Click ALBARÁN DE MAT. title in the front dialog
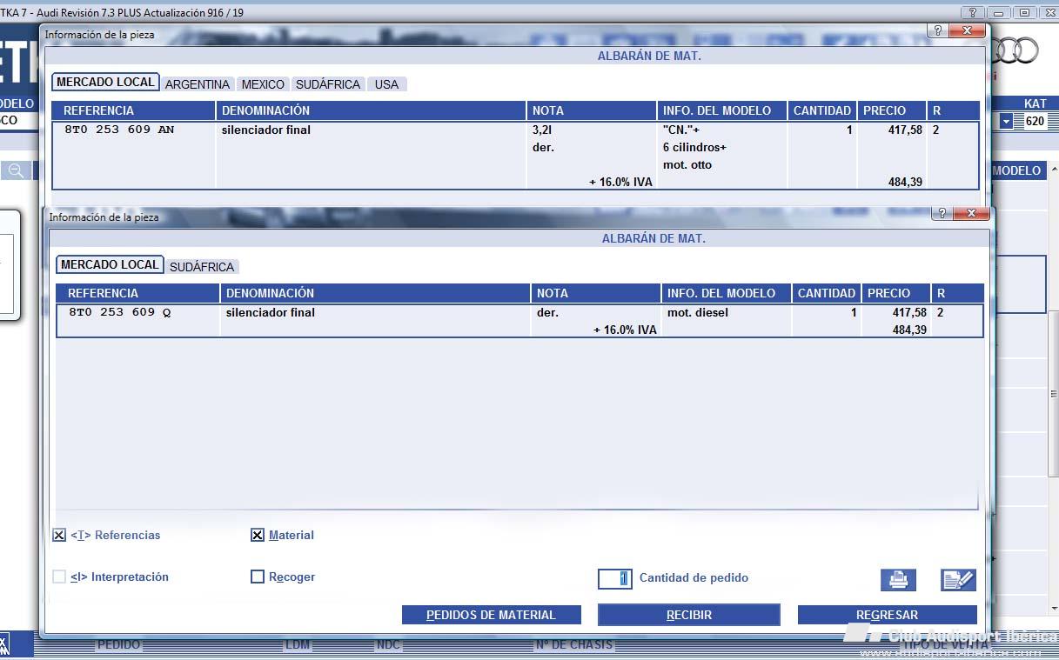The width and height of the screenshot is (1059, 660). tap(653, 238)
